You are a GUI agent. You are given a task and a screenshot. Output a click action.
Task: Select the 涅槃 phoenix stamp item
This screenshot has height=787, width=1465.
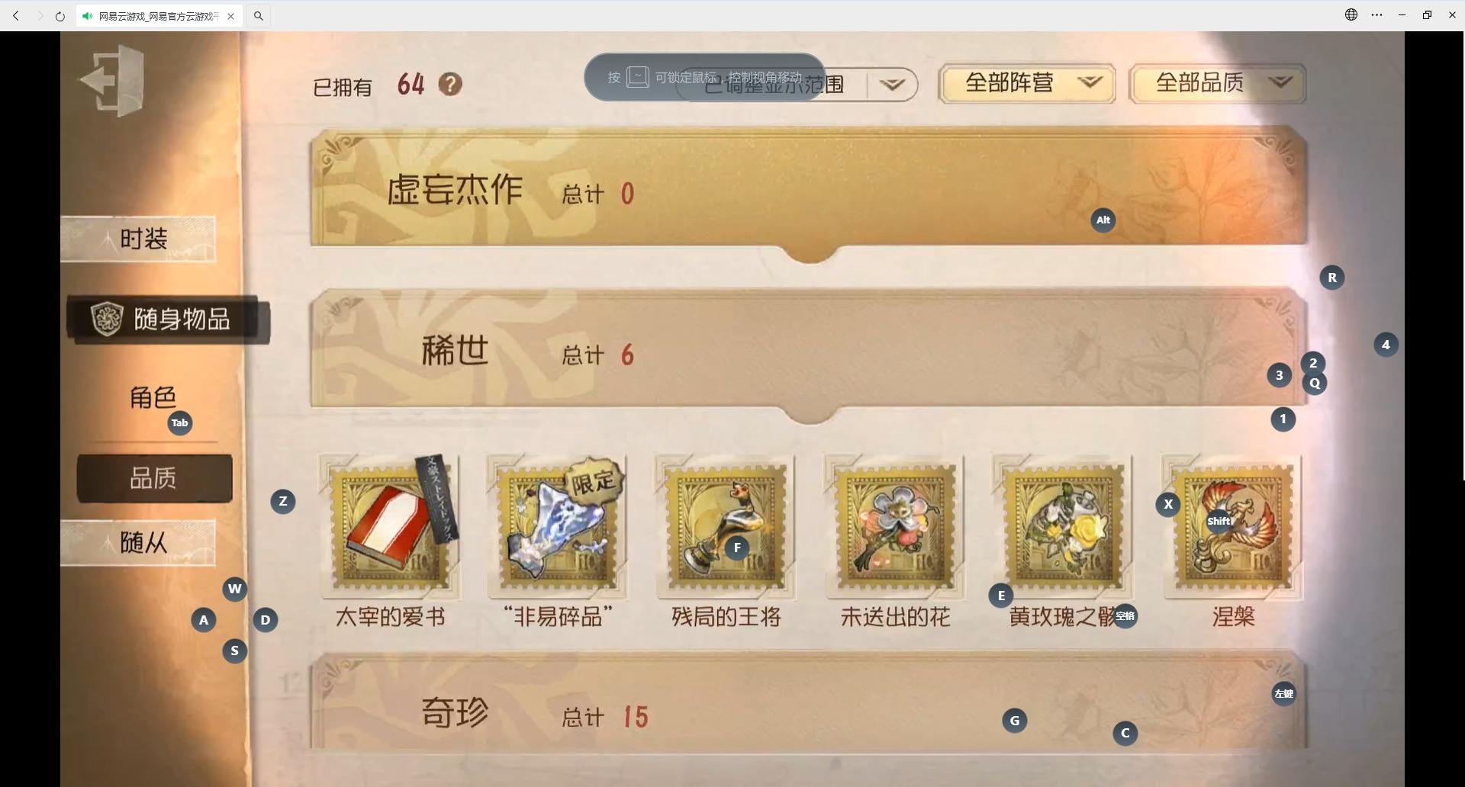(x=1232, y=527)
